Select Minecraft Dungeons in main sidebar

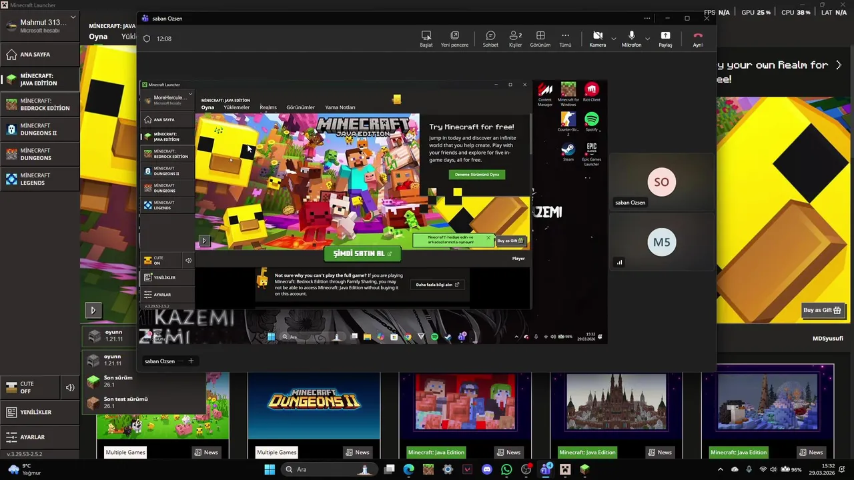point(40,154)
